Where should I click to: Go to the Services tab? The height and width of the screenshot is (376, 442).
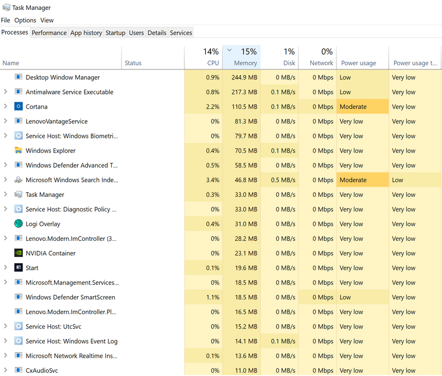(x=181, y=32)
